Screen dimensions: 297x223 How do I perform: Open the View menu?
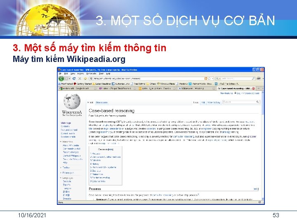click(x=73, y=74)
